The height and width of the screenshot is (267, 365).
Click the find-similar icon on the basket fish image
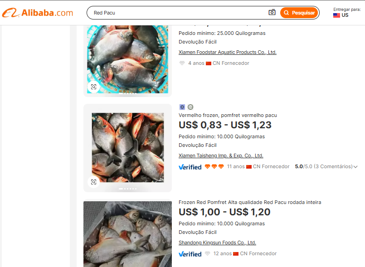pyautogui.click(x=93, y=87)
